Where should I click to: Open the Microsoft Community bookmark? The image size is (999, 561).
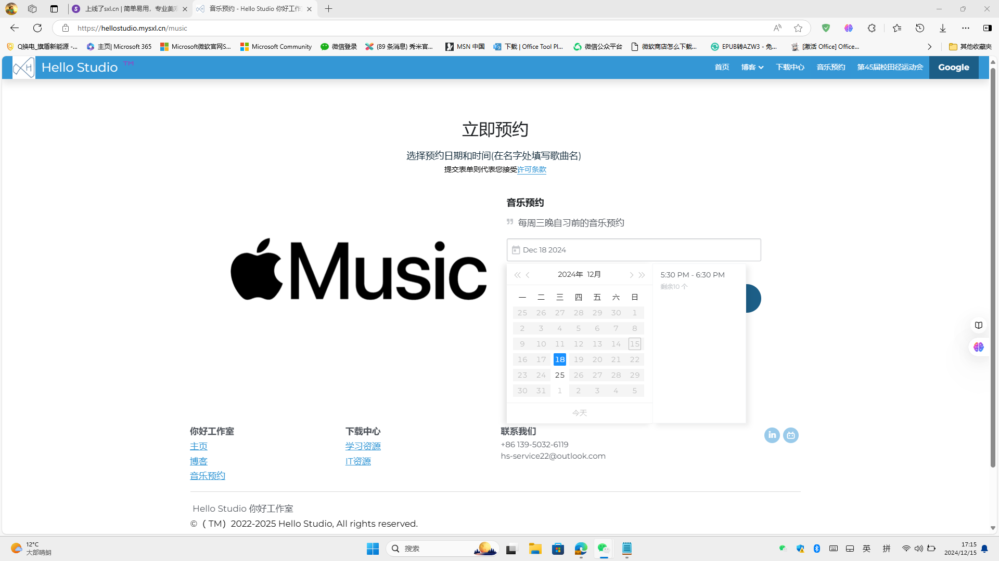coord(276,47)
